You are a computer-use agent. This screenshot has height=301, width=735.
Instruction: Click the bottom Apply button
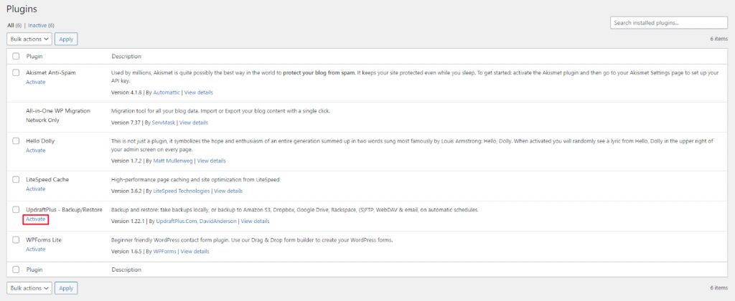pyautogui.click(x=66, y=287)
